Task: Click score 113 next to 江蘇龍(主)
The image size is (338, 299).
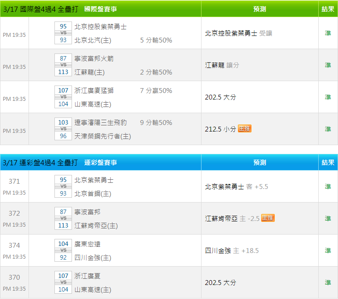Action: coord(63,72)
